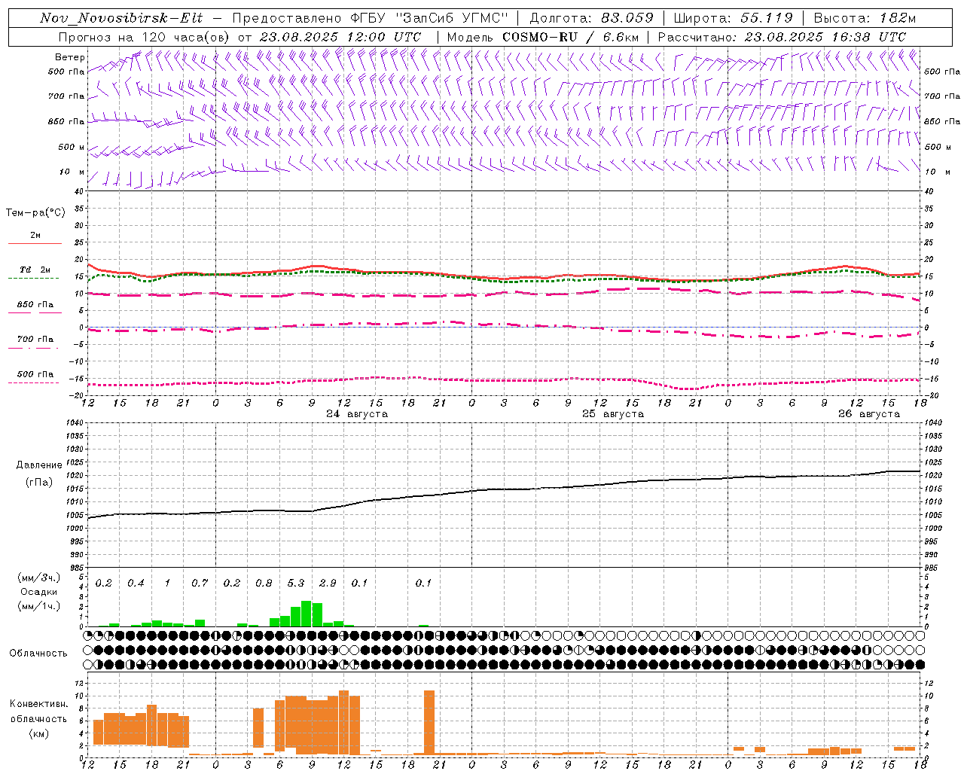964x771 pixels.
Task: Select the text 'Предоставлено ФГБУ "ЗапСиб УГМС"'
Action: coord(371,18)
